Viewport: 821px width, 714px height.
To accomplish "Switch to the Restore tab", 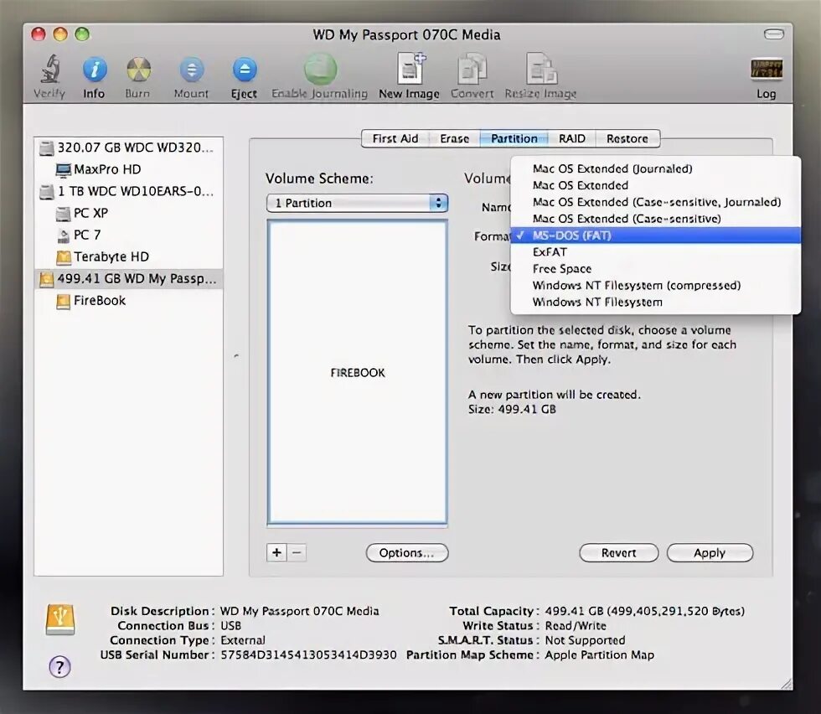I will [627, 139].
